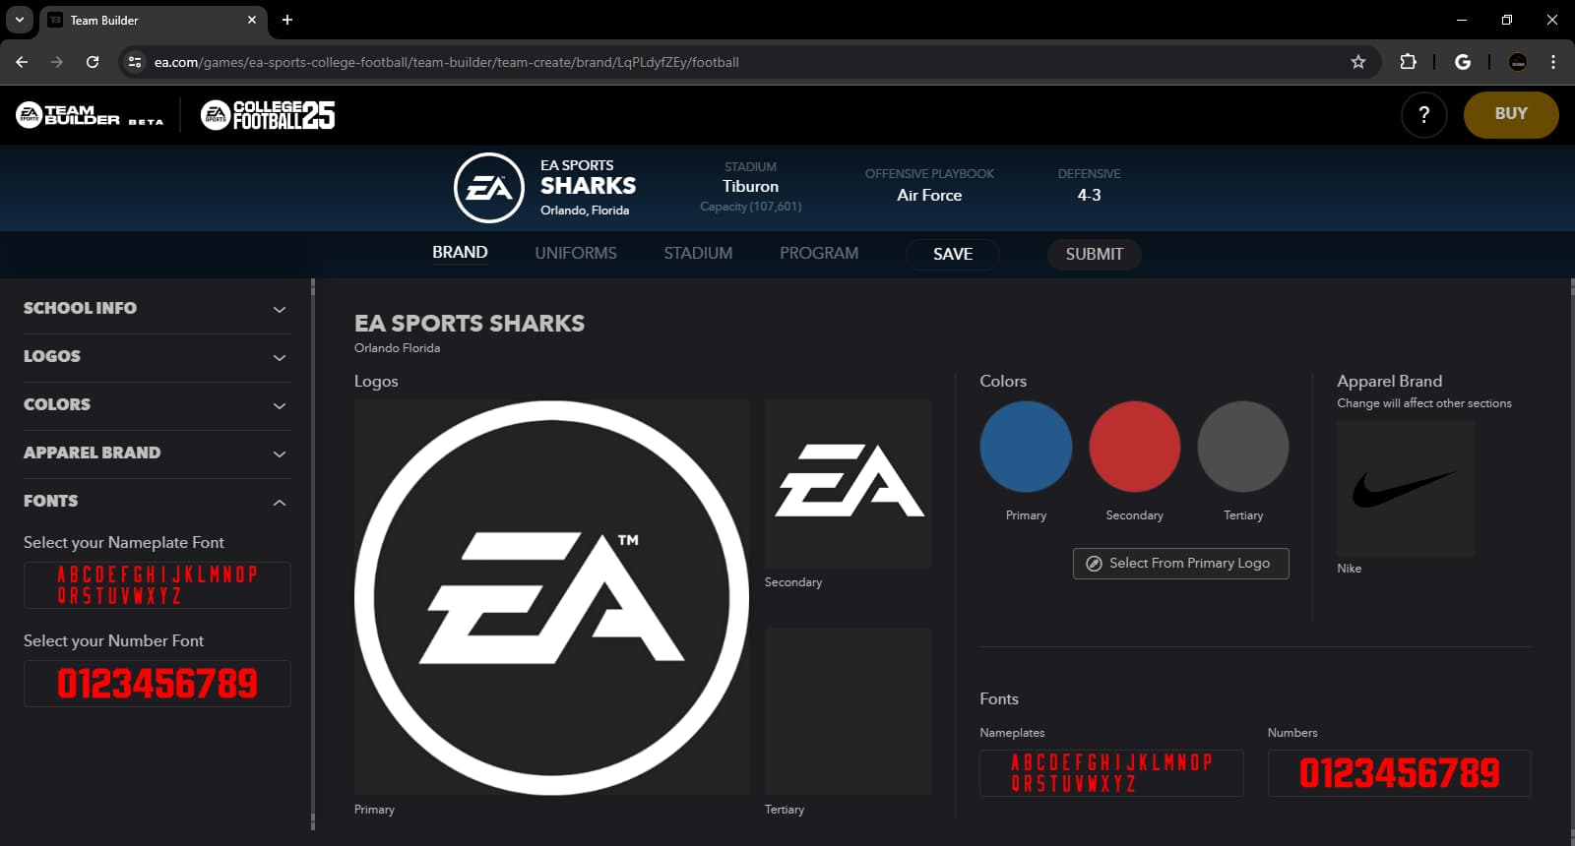Reload the page using the refresh icon
Screen dimensions: 1575x846
tap(93, 62)
